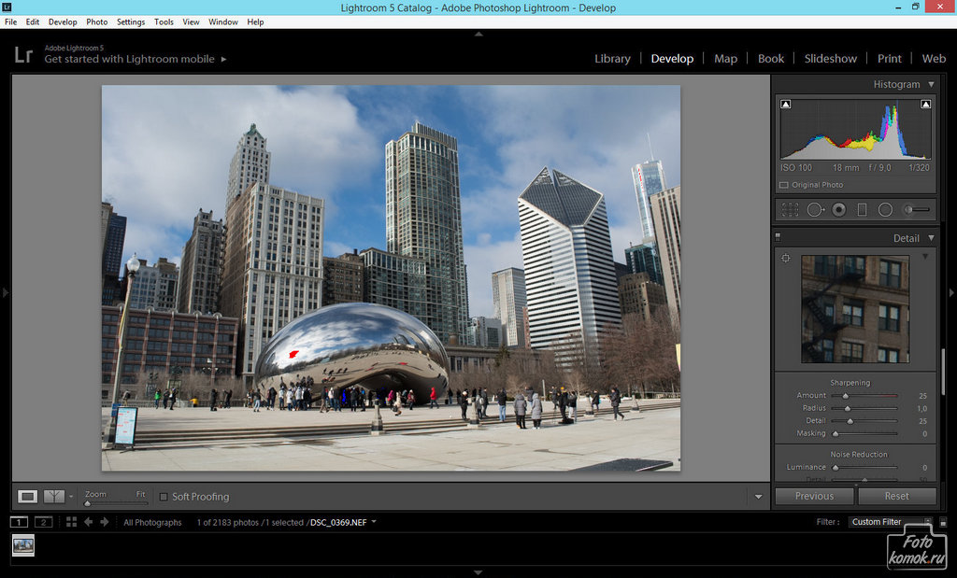
Task: Open the File menu
Action: 11,22
